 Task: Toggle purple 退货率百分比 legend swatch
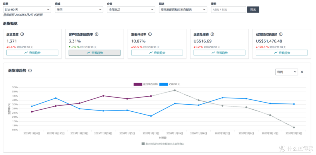138,84
